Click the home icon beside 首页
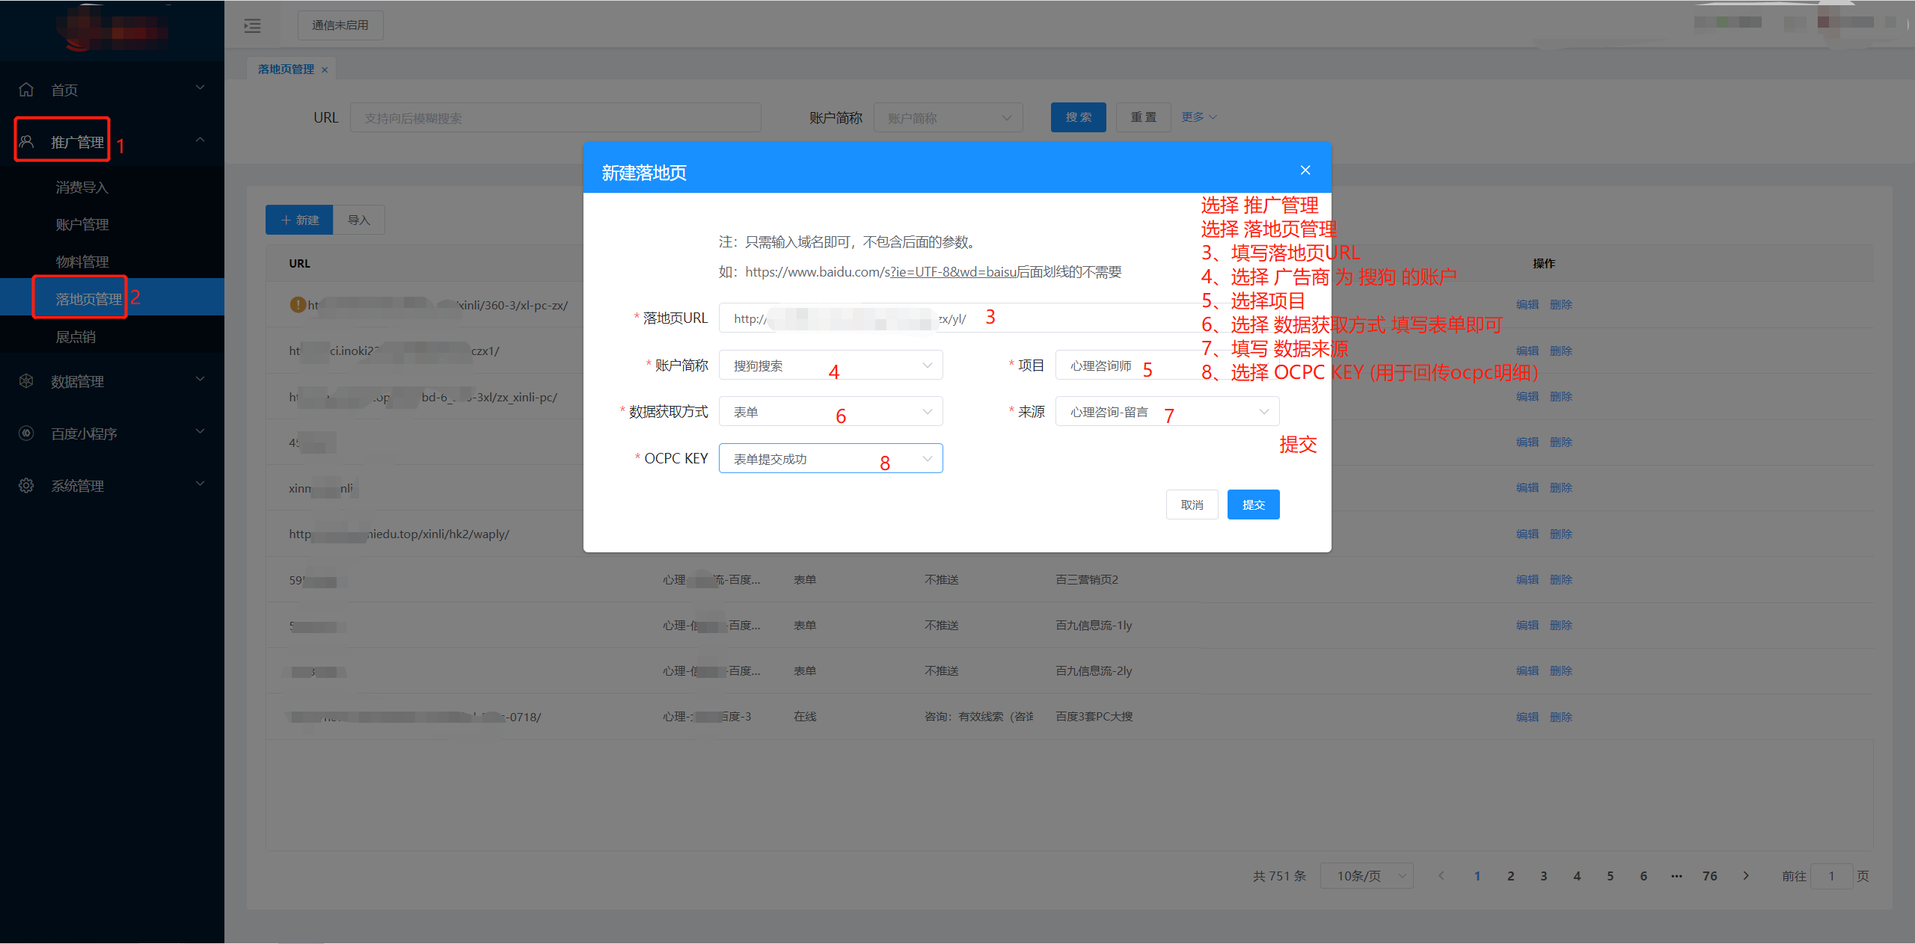The height and width of the screenshot is (944, 1915). click(26, 90)
